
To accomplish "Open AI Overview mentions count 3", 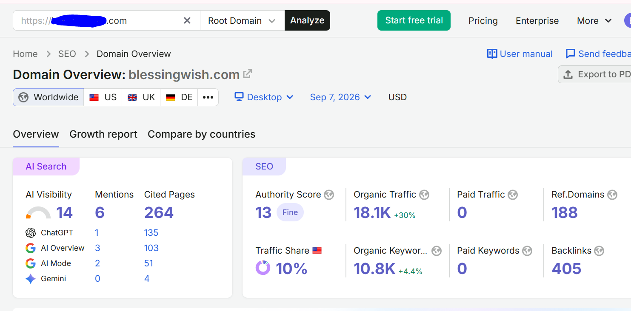I will [97, 248].
